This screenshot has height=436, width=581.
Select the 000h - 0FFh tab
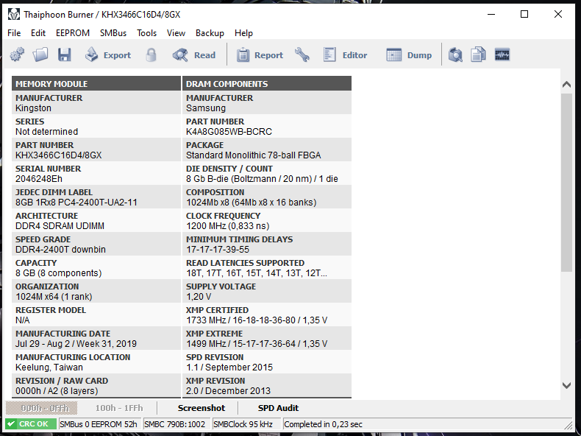point(41,408)
